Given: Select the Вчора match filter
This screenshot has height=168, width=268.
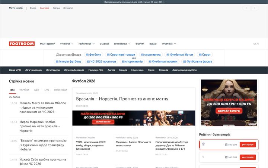Looking at the screenshot, I should [33, 8].
